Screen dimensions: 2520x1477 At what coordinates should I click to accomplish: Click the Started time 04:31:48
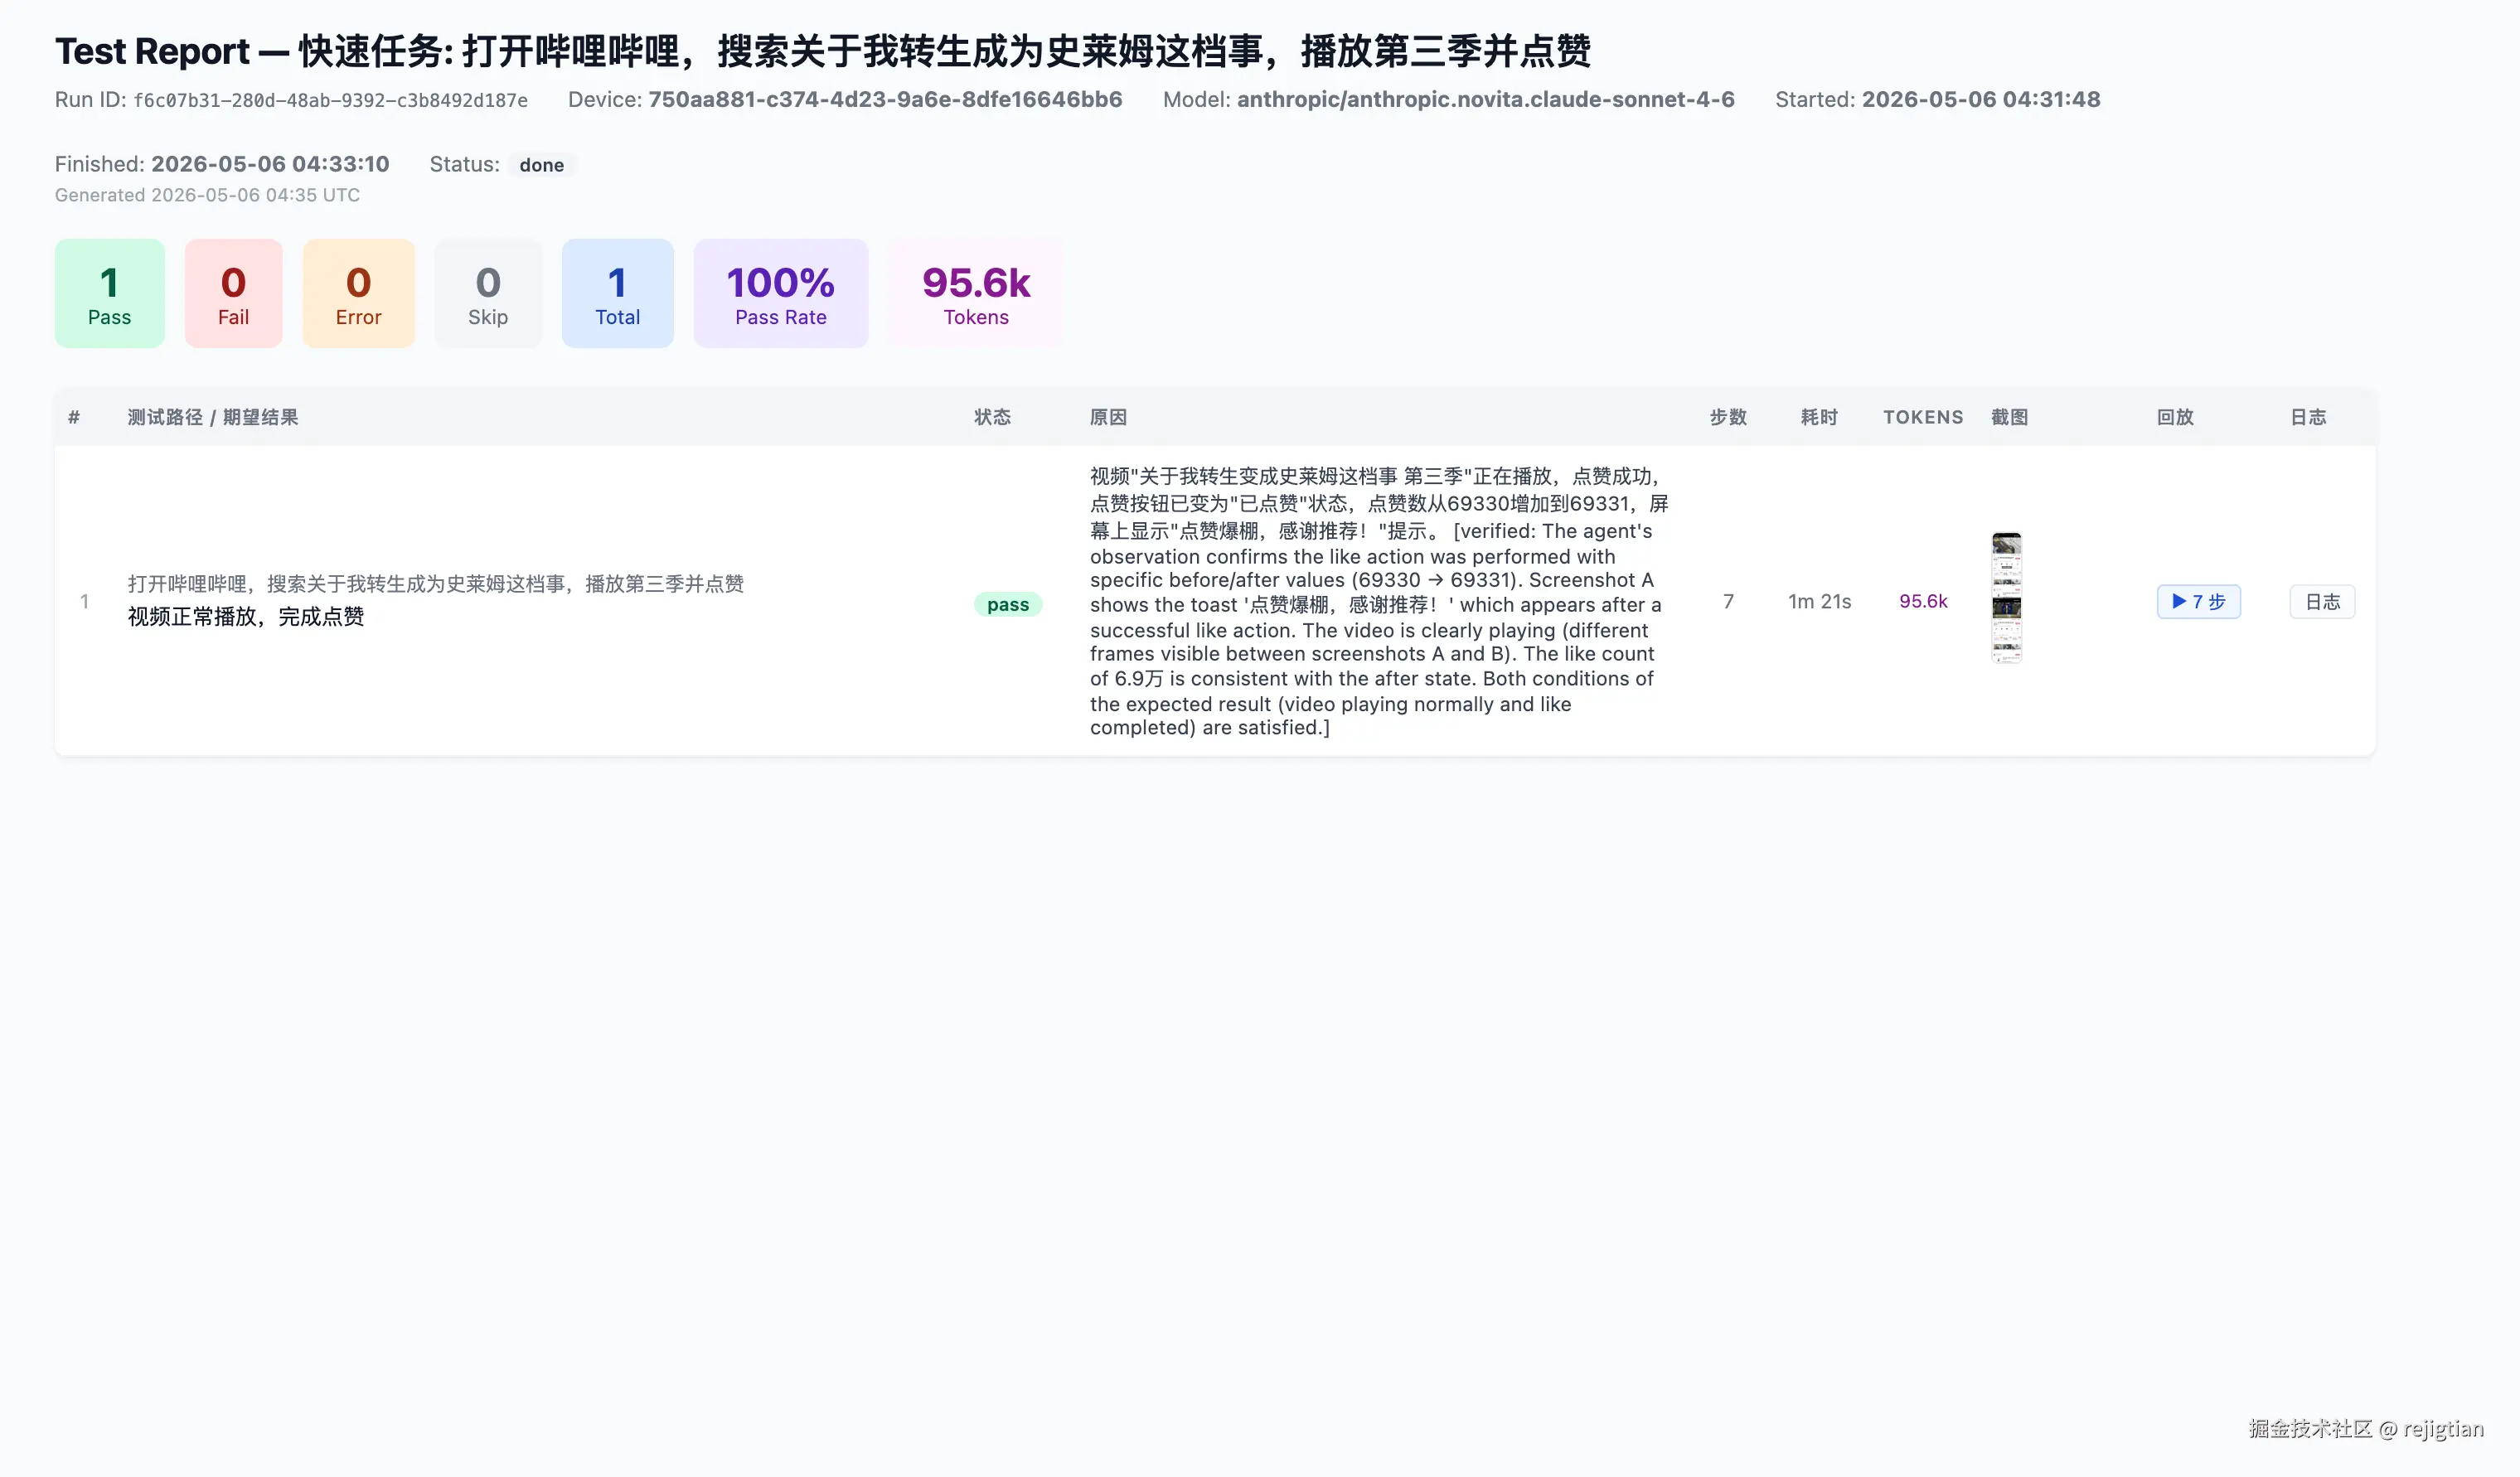[x=1980, y=99]
